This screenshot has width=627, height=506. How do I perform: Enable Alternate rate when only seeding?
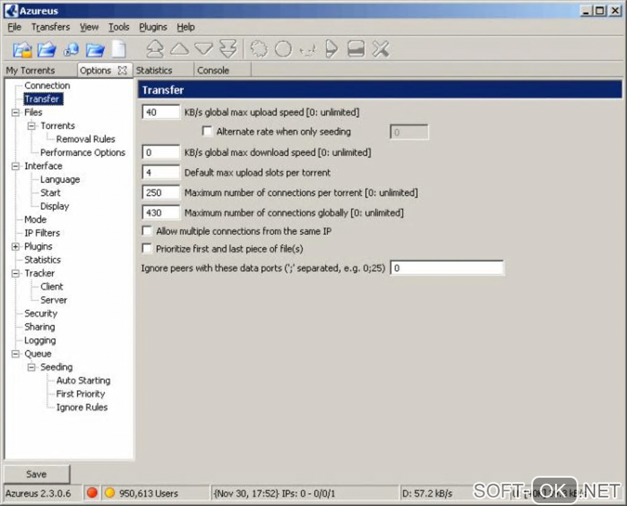207,131
